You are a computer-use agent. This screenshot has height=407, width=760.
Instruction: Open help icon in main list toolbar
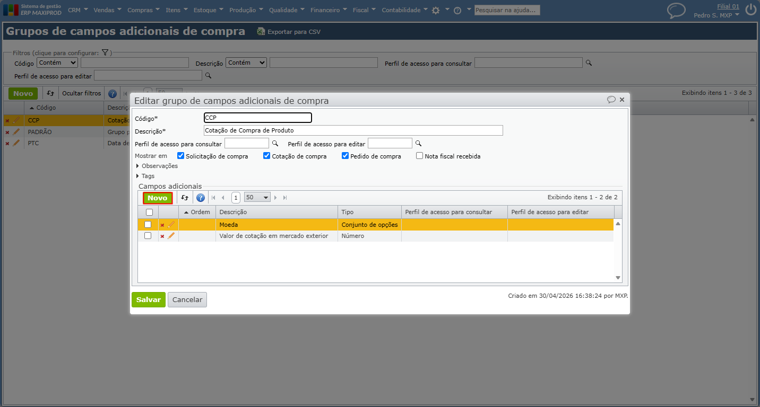(113, 94)
